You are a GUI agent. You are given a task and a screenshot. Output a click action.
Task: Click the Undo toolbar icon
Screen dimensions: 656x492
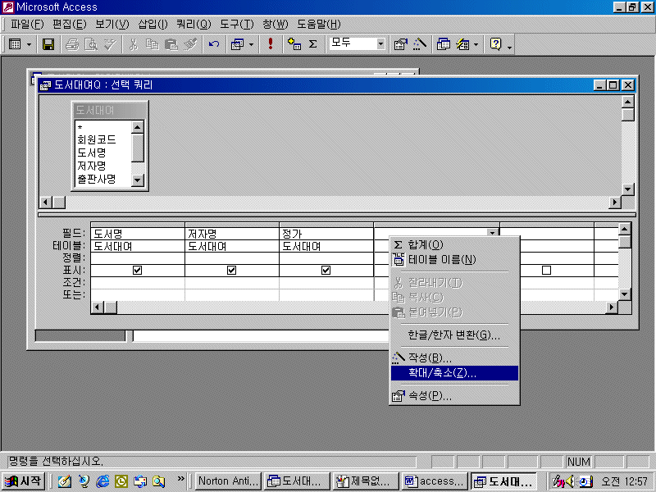coord(214,44)
